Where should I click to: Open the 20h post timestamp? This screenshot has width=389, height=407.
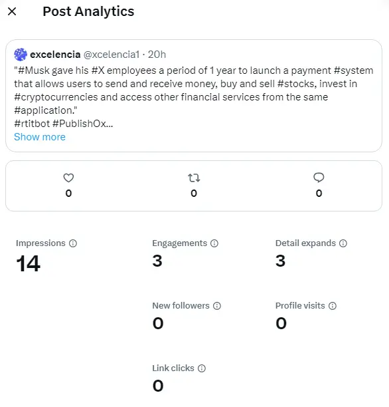coord(157,55)
